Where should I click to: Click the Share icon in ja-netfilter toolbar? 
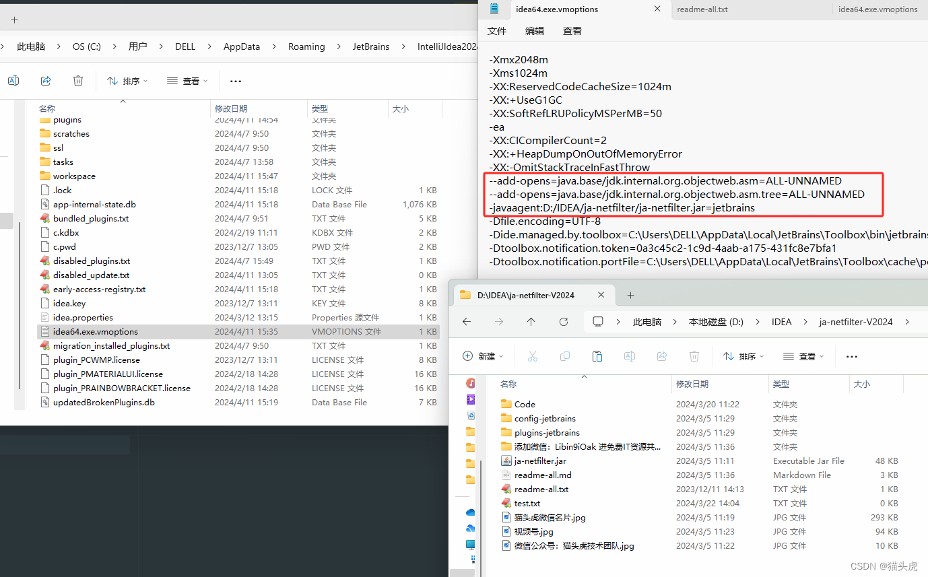(x=662, y=356)
